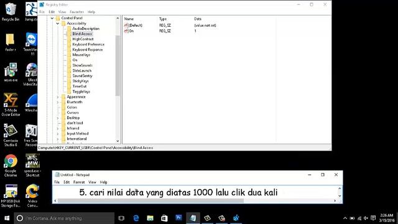The height and width of the screenshot is (224, 398).
Task: Select the SoundSentry key
Action: [83, 76]
